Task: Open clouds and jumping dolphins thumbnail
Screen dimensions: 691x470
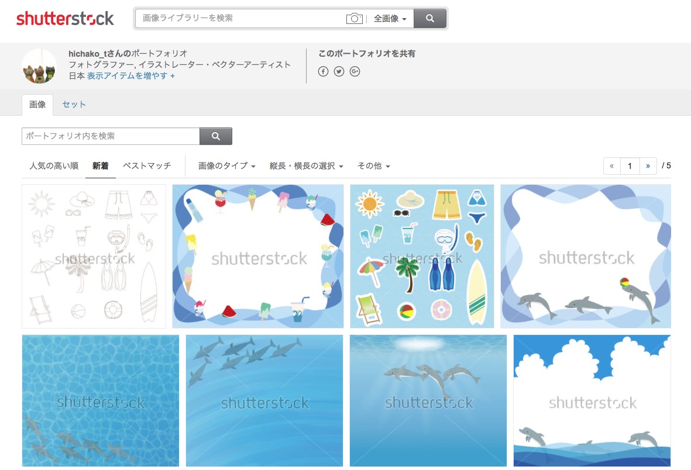Action: pos(592,400)
